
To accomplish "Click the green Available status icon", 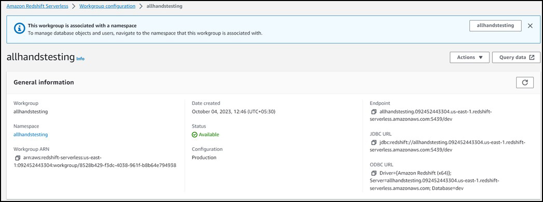I will (x=194, y=135).
